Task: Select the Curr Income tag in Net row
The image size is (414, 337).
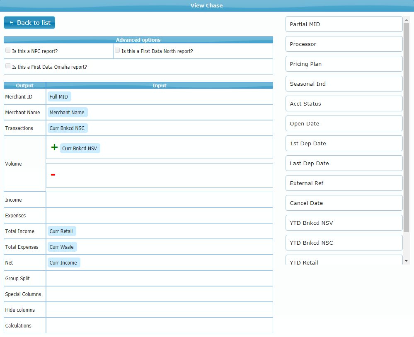Action: (x=63, y=262)
